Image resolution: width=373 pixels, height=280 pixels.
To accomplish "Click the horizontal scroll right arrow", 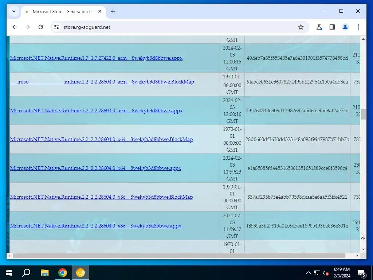I will [x=357, y=256].
